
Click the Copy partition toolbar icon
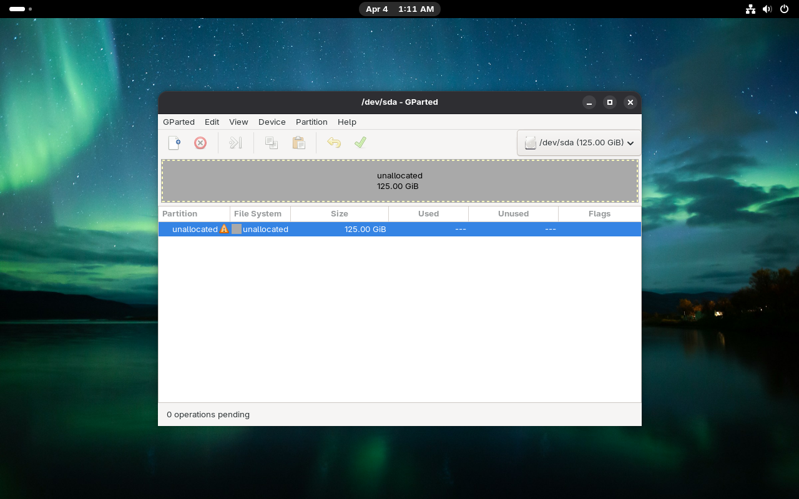(x=272, y=143)
